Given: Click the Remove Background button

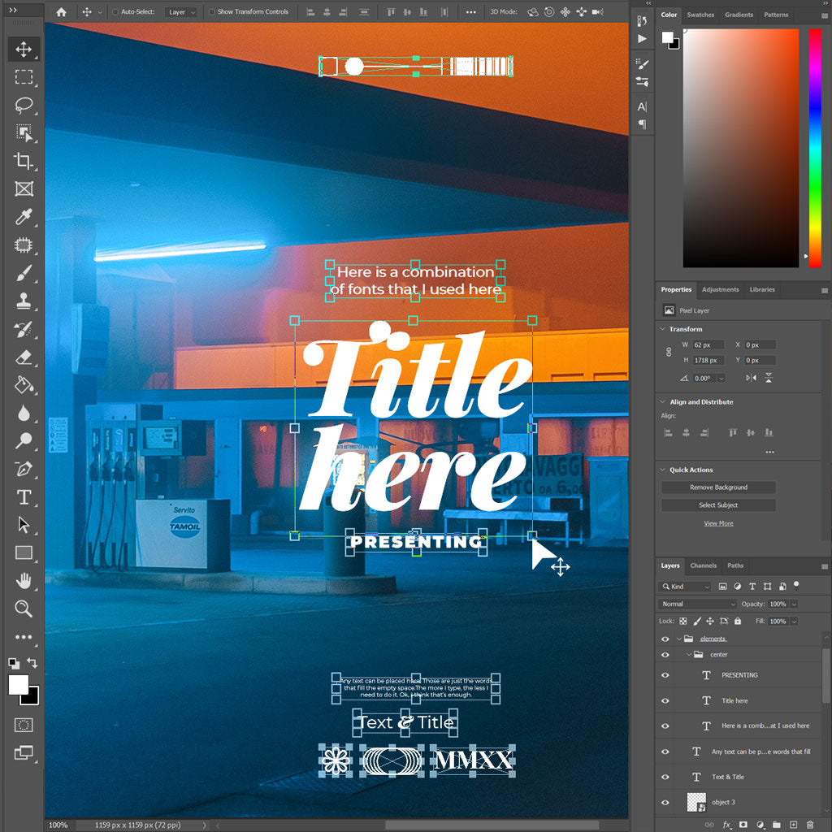Looking at the screenshot, I should pyautogui.click(x=718, y=487).
